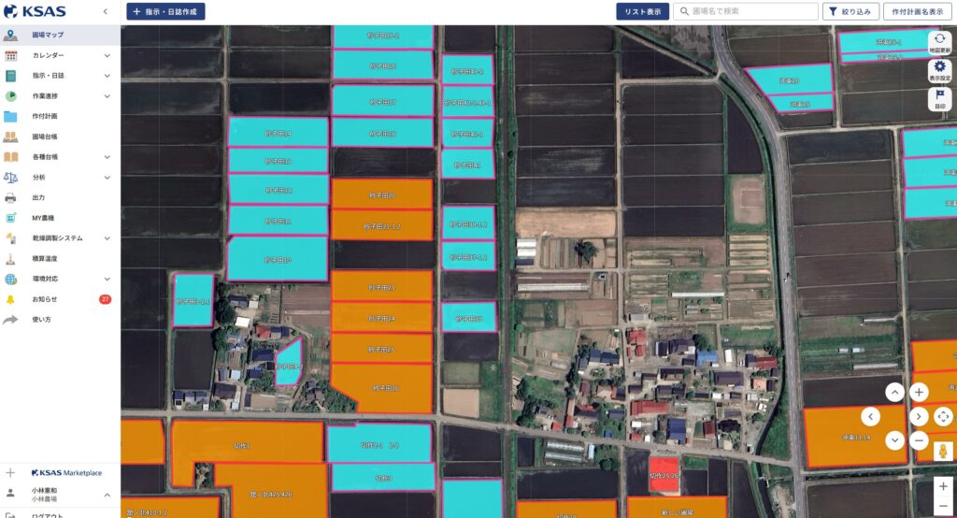
Task: Open MY農機 machinery page
Action: (44, 218)
